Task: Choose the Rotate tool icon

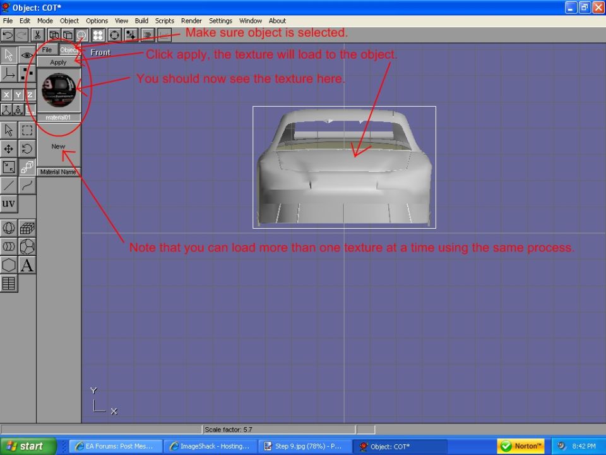Action: click(x=27, y=149)
